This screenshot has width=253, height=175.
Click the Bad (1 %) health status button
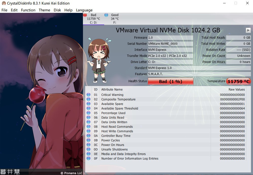(171, 81)
